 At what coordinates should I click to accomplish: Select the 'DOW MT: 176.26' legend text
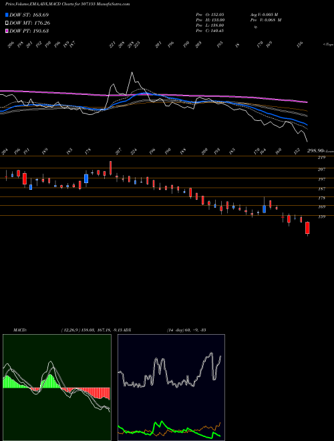pos(30,23)
